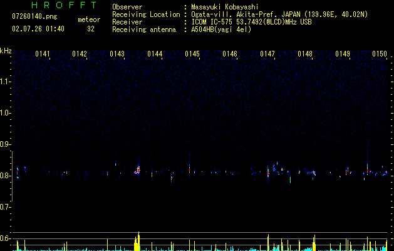
Task: Click the date stamp 02.07.26 01:40
Action: 38,29
